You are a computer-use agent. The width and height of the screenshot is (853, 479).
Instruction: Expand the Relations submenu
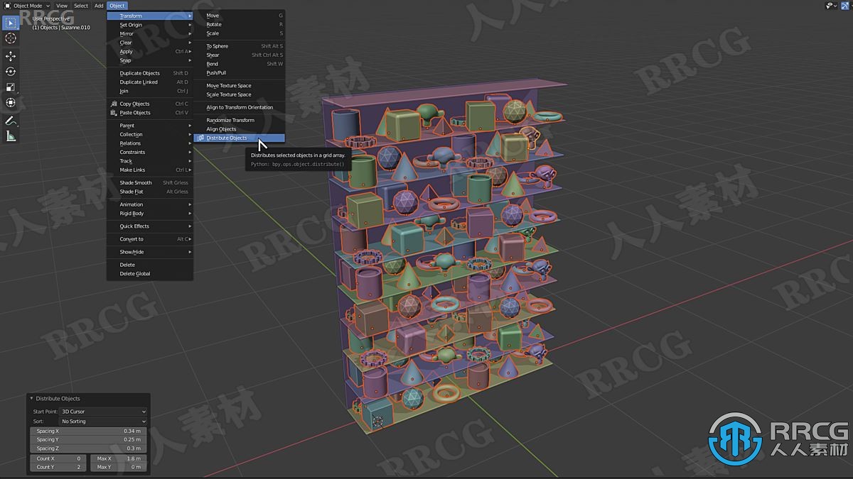click(150, 143)
